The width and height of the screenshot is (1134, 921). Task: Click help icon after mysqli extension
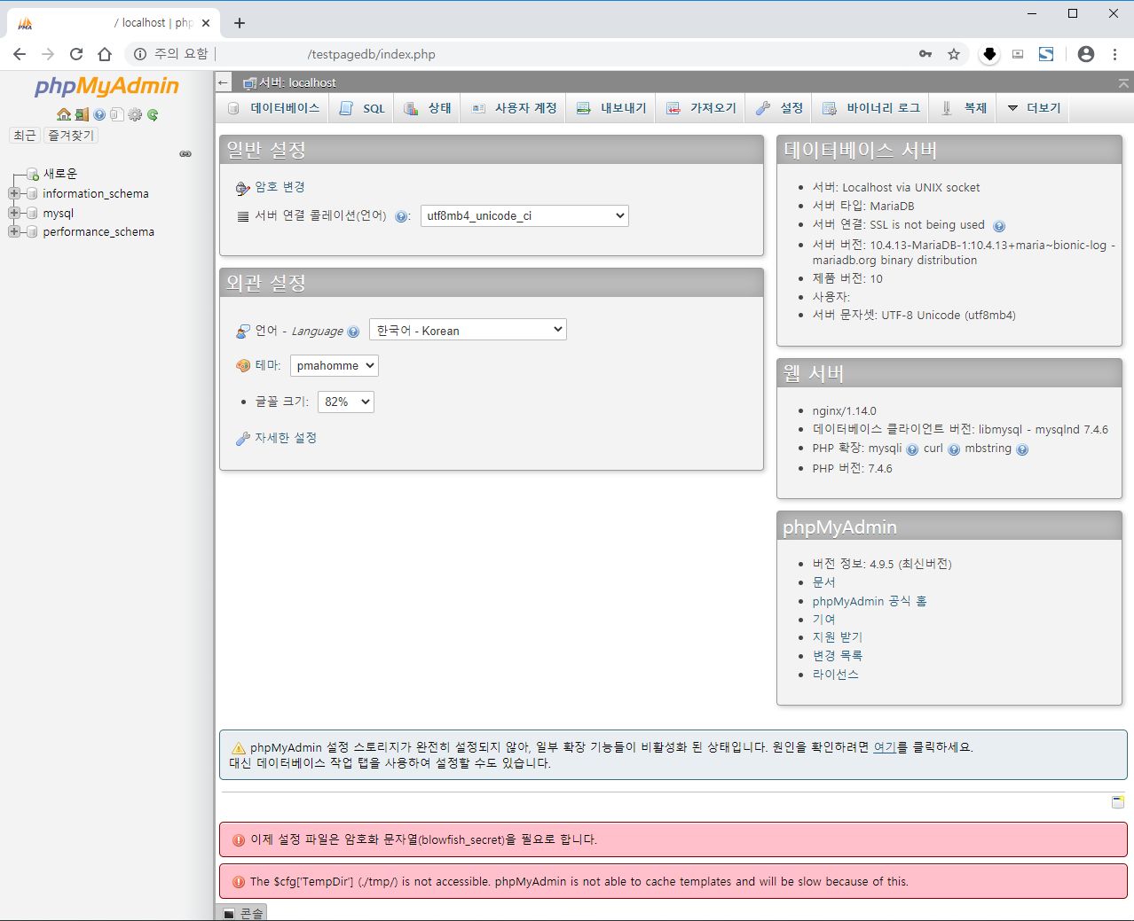point(912,449)
